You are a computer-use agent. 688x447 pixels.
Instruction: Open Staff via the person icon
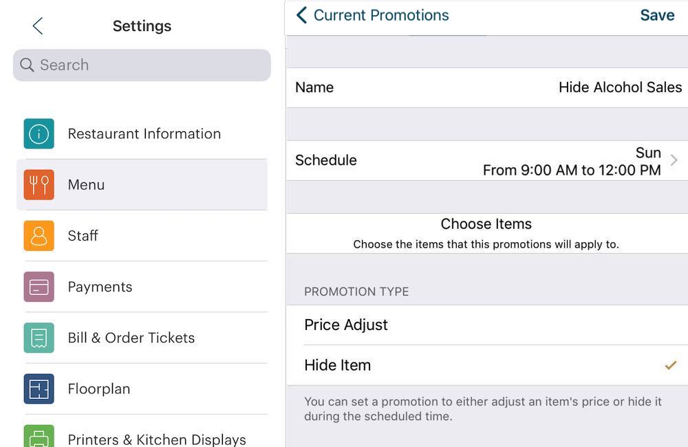(x=39, y=235)
